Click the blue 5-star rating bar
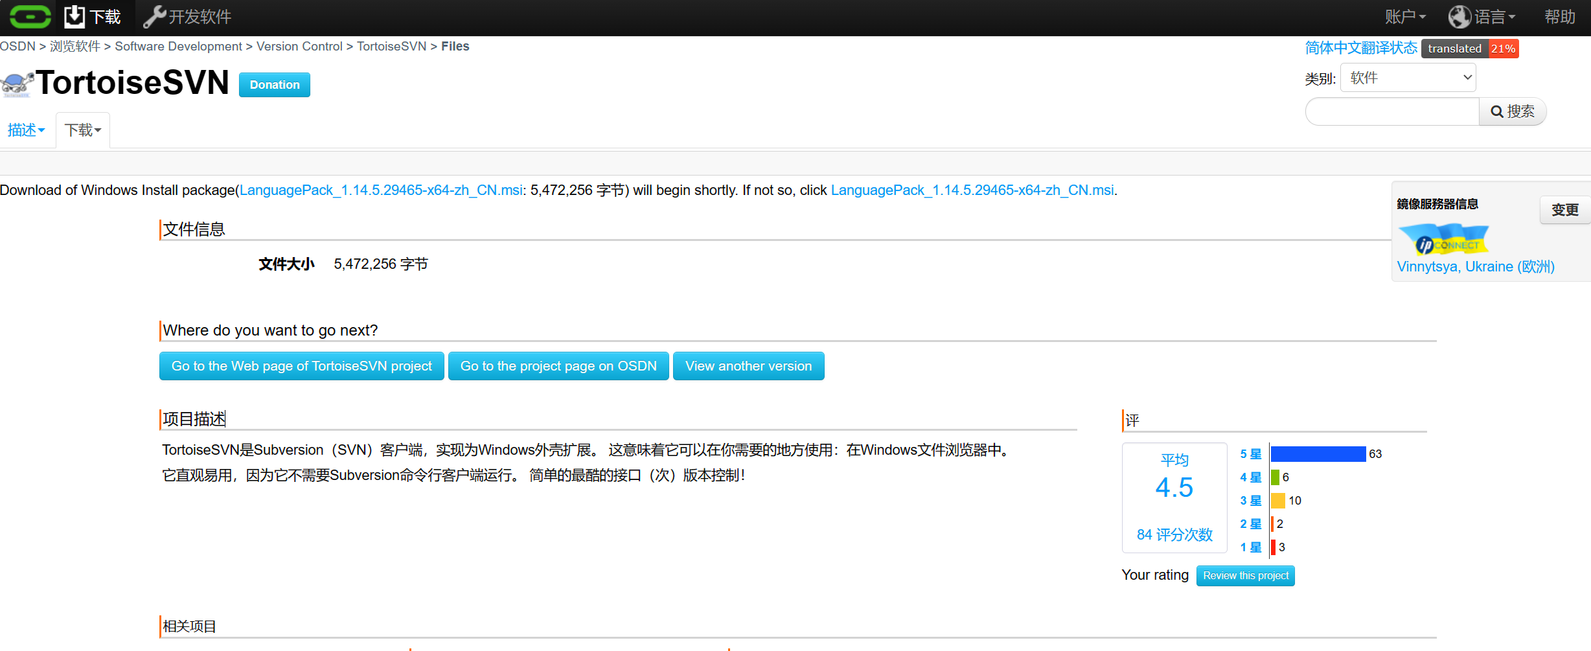Image resolution: width=1591 pixels, height=651 pixels. (x=1318, y=453)
